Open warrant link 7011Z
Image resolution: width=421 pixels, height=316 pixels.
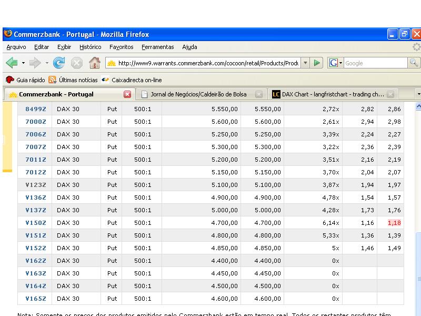coord(36,160)
